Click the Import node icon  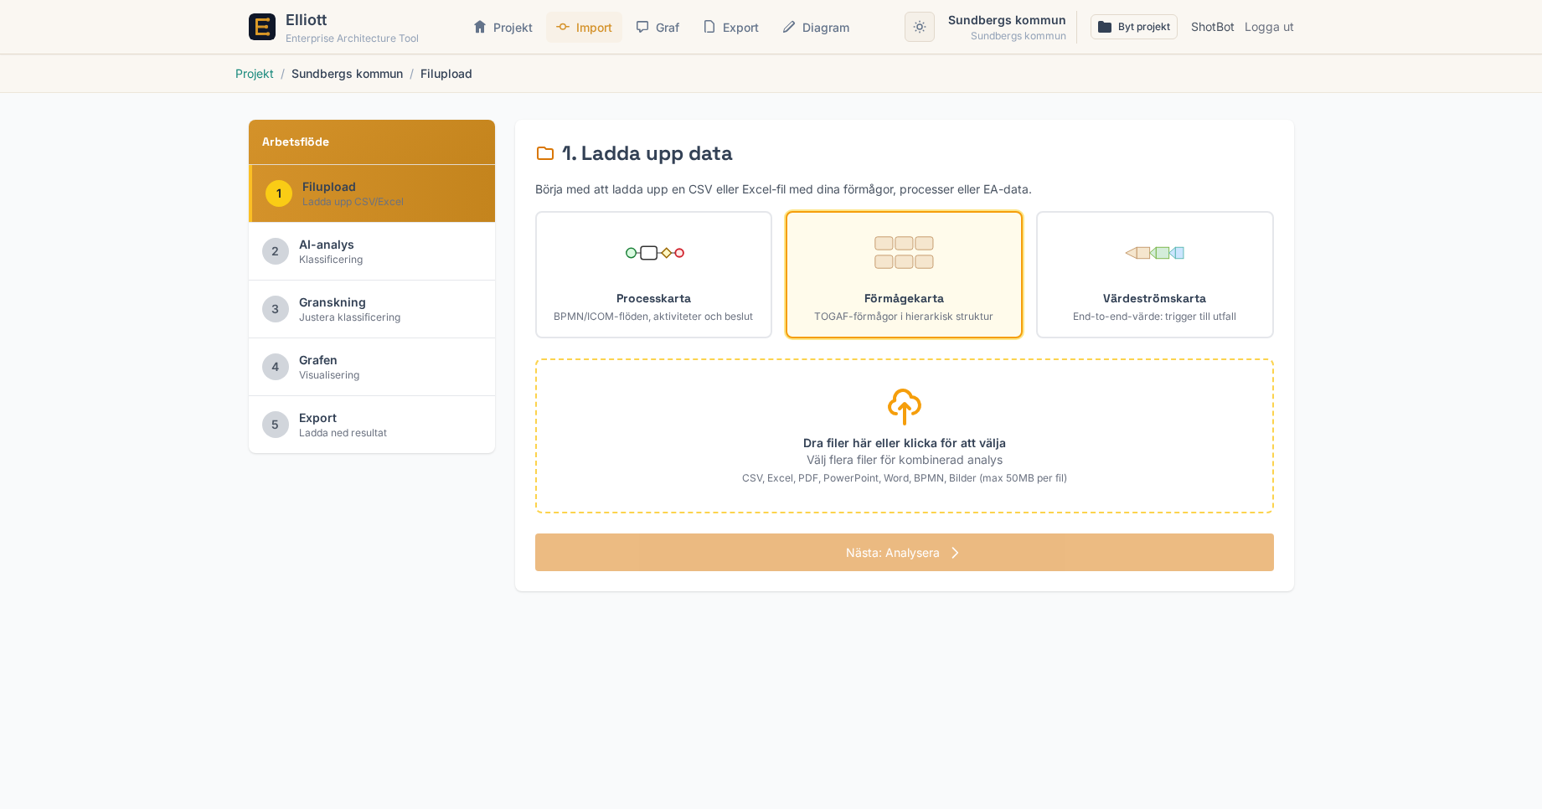click(563, 27)
